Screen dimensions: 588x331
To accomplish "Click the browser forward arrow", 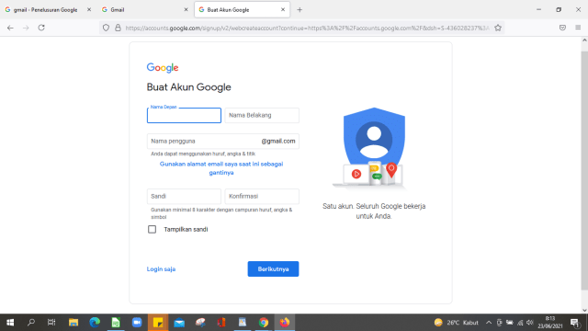I will 26,28.
